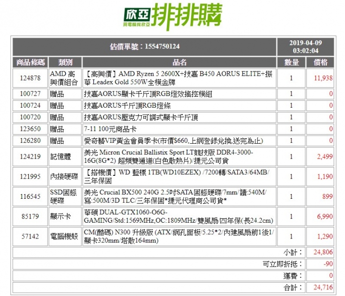Click the 內接硬碟 category cell

(65, 176)
